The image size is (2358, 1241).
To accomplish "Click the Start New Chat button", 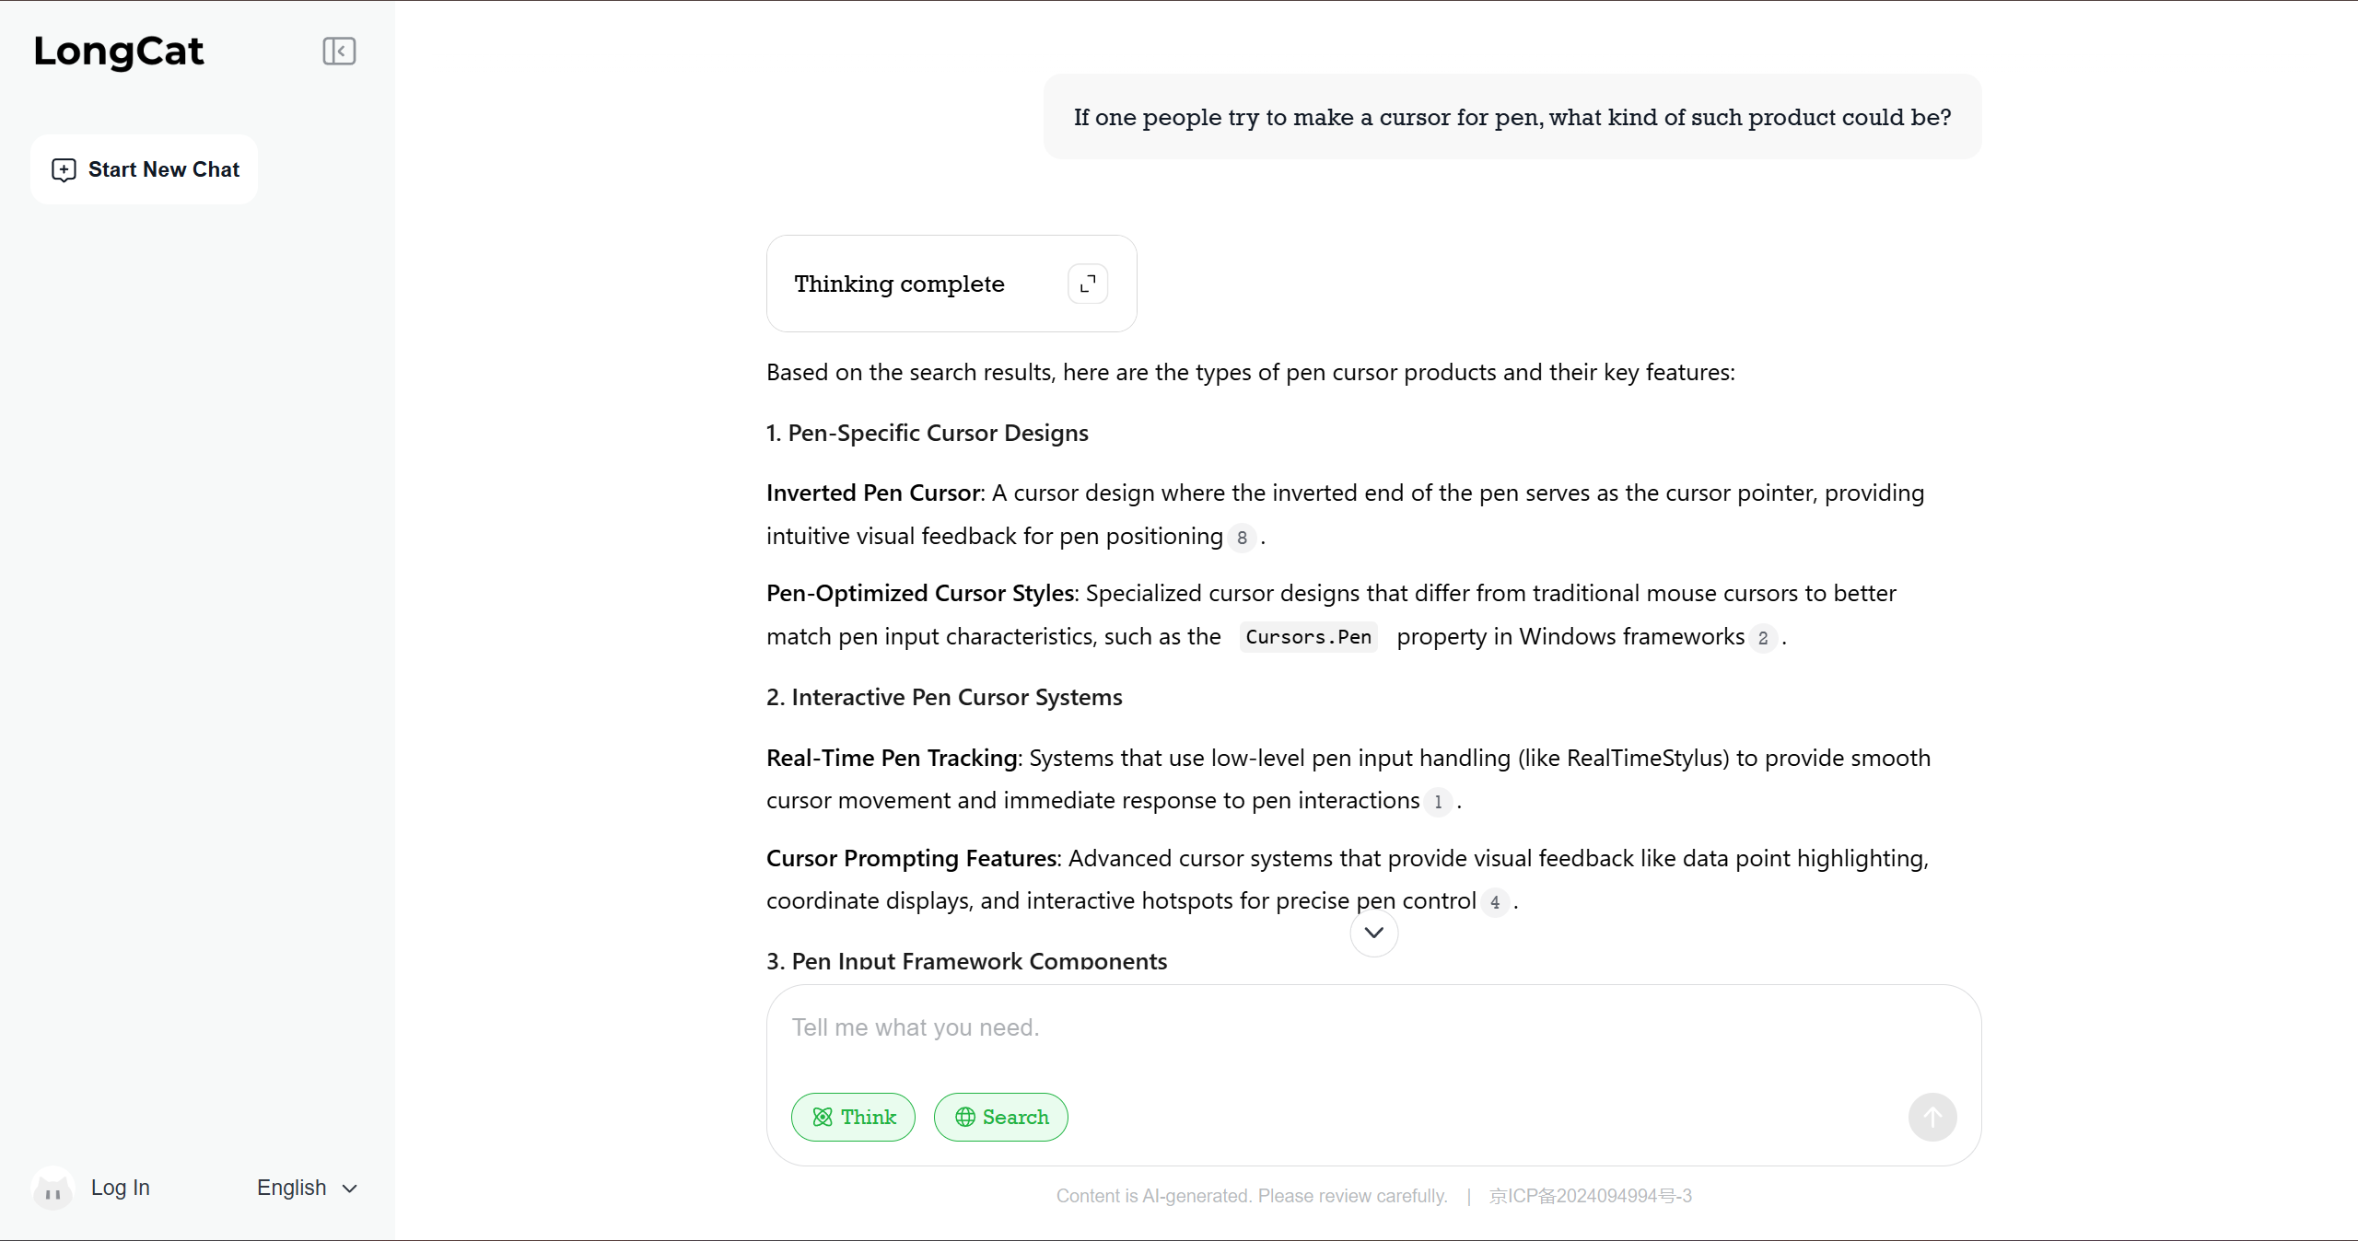I will [x=145, y=169].
